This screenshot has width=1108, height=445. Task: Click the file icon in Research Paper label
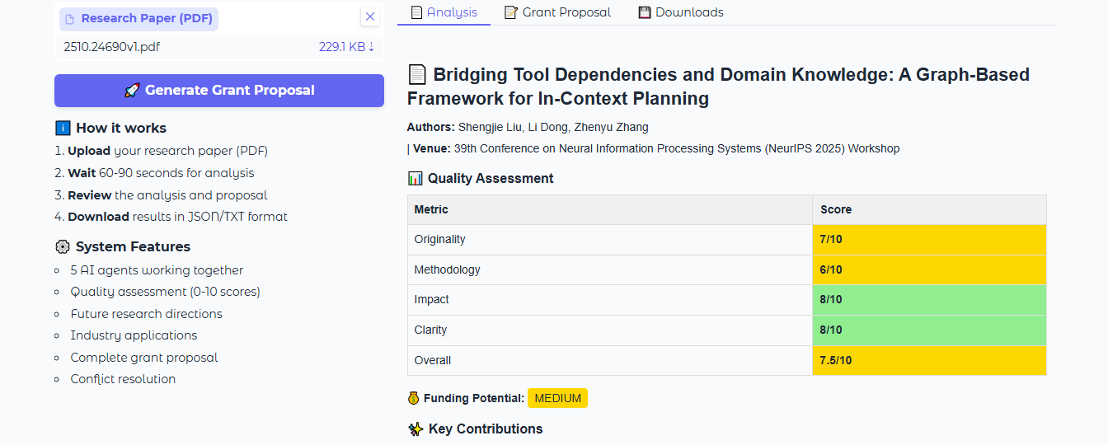[69, 18]
